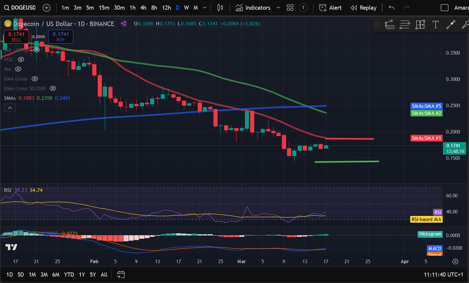The height and width of the screenshot is (283, 469).
Task: Open the candlestick chart type selector
Action: [220, 8]
